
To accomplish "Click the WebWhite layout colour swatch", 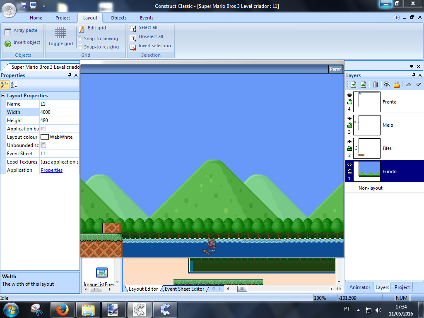I will [44, 137].
